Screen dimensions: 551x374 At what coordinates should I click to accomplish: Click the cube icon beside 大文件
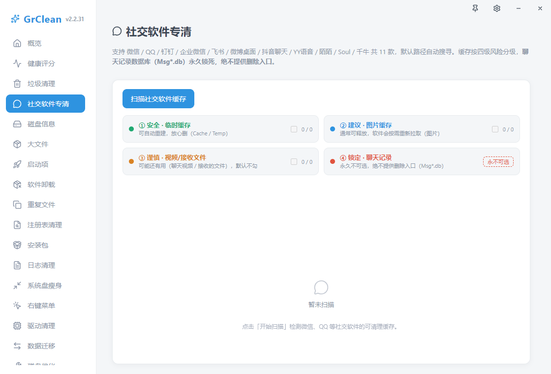pos(17,144)
